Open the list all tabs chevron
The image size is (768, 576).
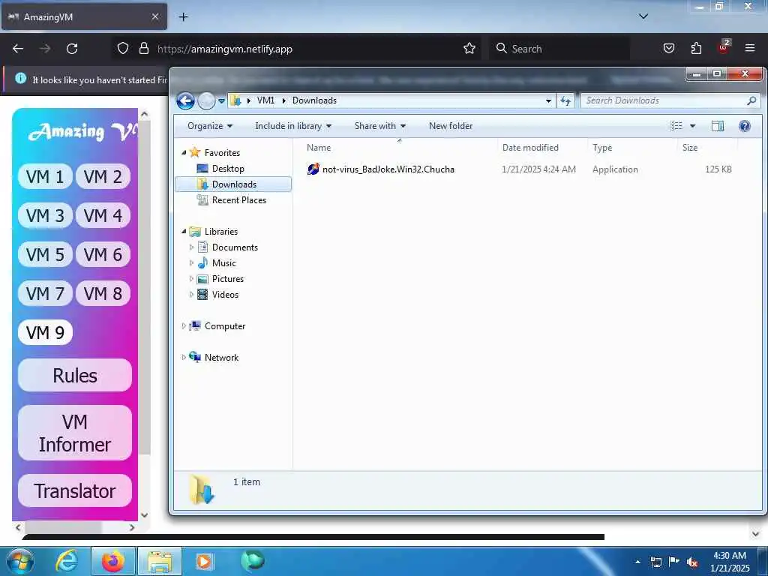pos(643,16)
